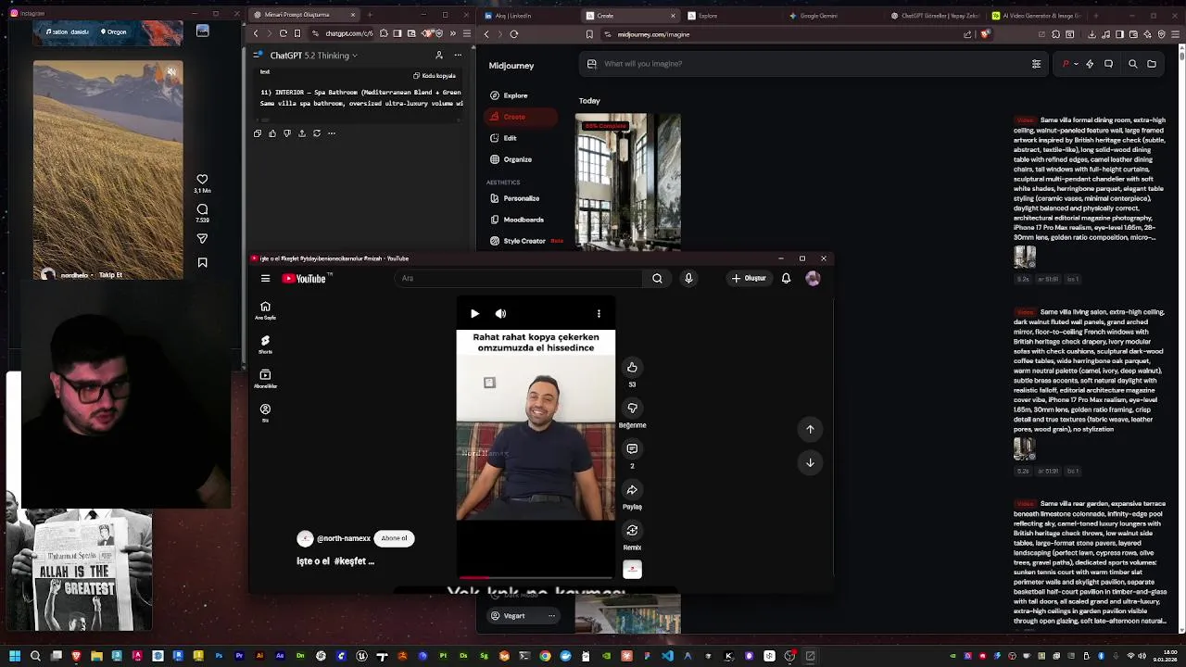Click the YouTube search magnifier button

click(x=657, y=279)
